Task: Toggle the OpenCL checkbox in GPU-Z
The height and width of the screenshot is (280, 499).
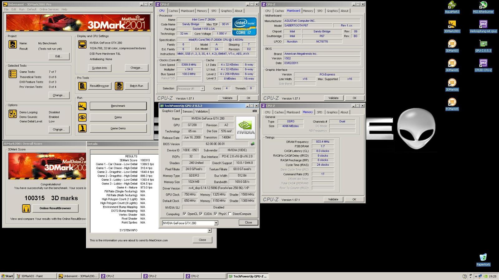Action: tap(184, 214)
